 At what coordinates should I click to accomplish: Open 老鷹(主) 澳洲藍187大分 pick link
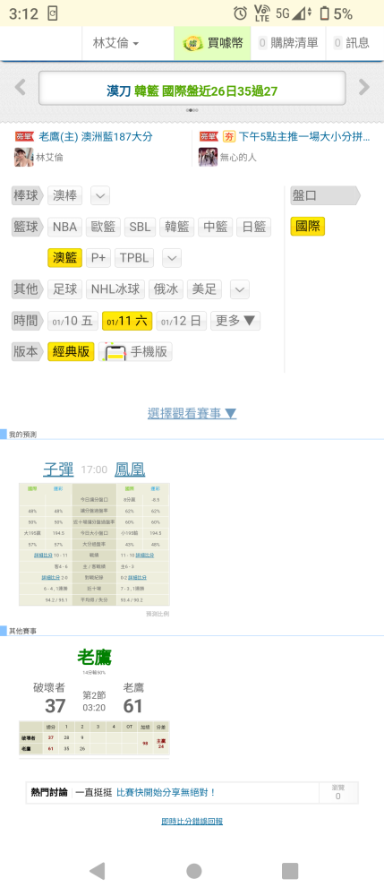(x=95, y=137)
